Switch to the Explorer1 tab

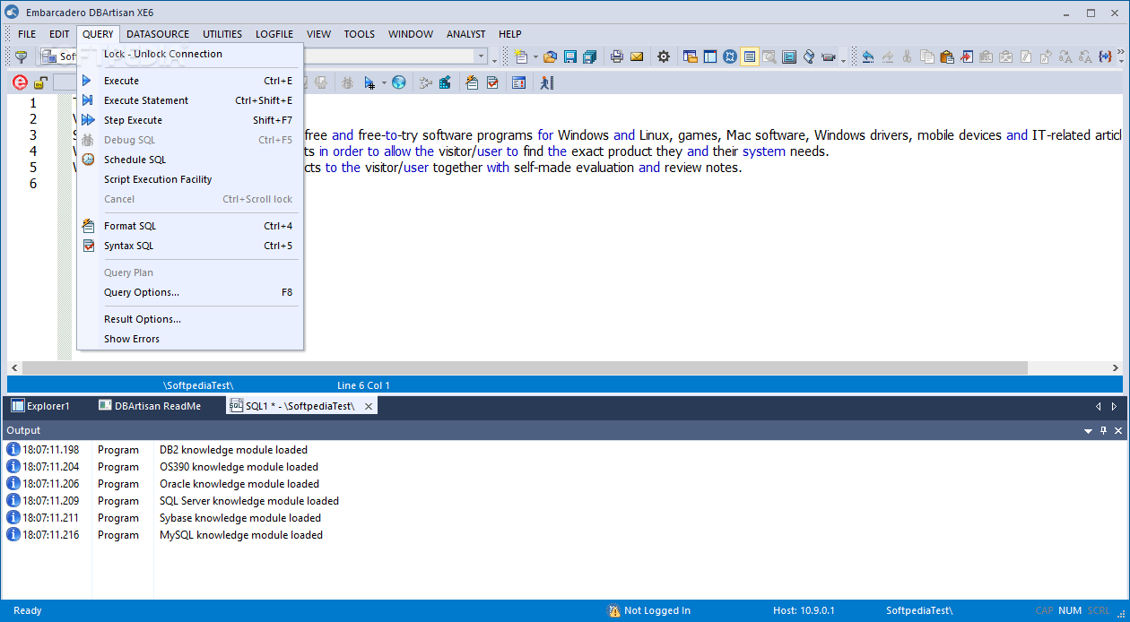[x=40, y=406]
